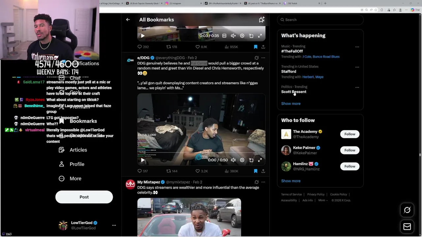Image resolution: width=422 pixels, height=237 pixels.
Task: Open more options on My Mixtapez post
Action: [x=263, y=182]
